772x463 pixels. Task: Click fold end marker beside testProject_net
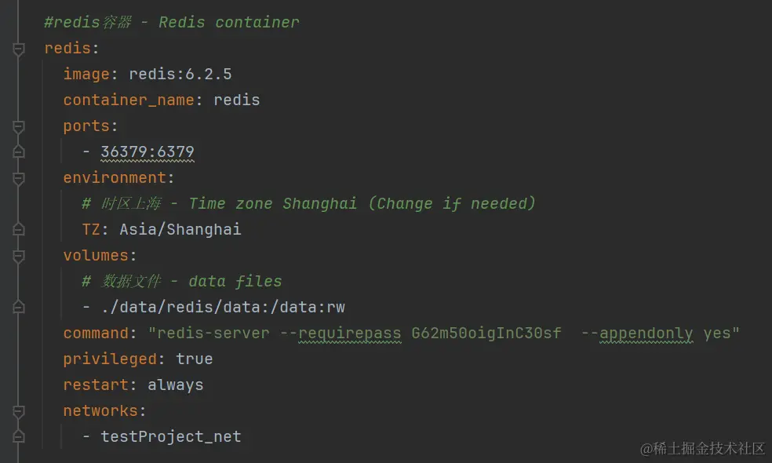pyautogui.click(x=19, y=436)
